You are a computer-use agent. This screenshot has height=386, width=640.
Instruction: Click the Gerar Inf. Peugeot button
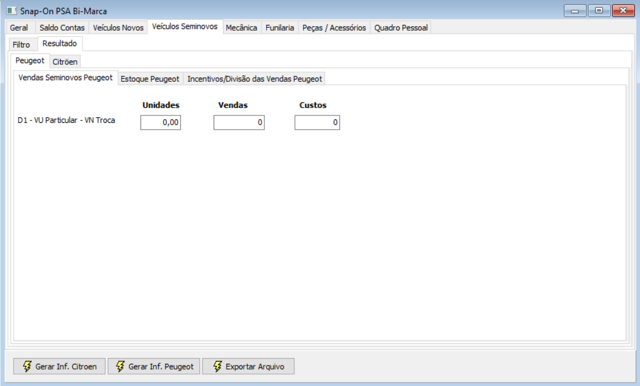(154, 367)
